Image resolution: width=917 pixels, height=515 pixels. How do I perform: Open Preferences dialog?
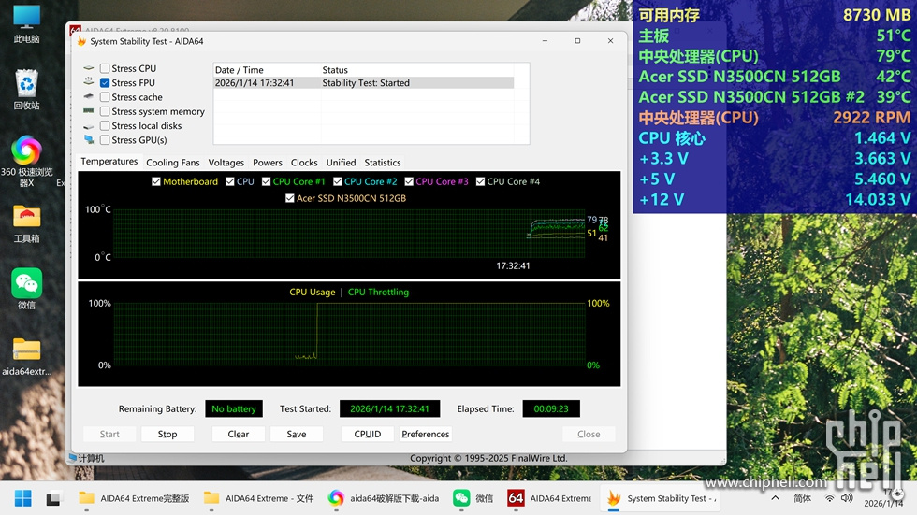tap(426, 434)
